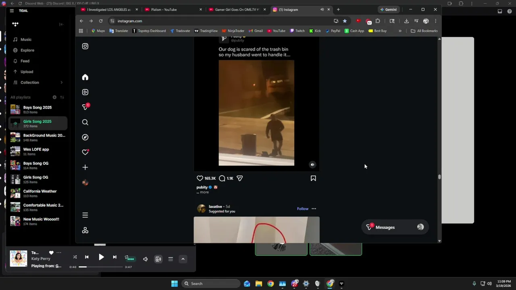The width and height of the screenshot is (516, 290).
Task: Like the pubity post
Action: coord(200,178)
